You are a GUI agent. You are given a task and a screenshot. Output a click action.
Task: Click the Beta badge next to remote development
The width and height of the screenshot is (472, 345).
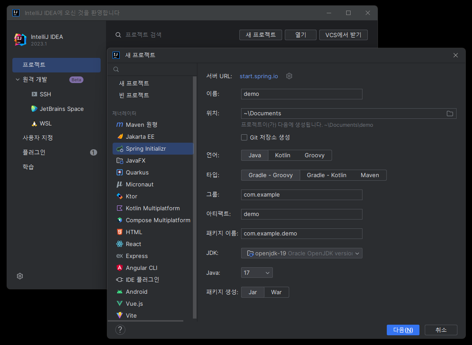(76, 80)
